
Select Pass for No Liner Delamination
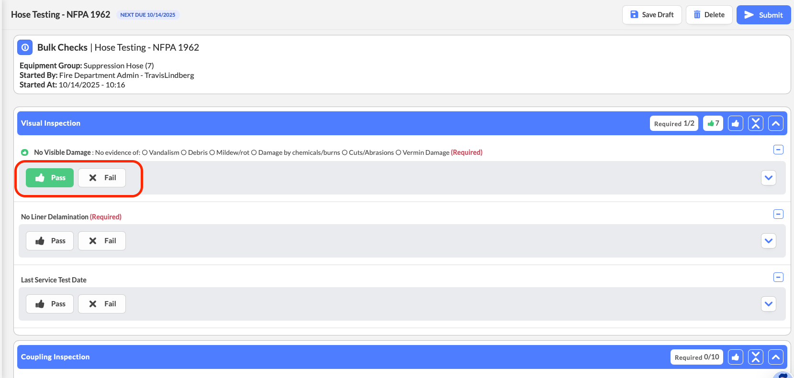point(50,241)
